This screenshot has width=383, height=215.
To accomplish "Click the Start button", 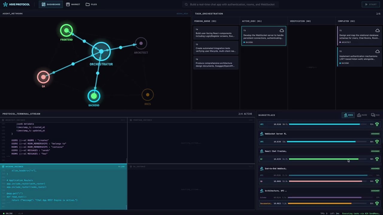I will pyautogui.click(x=371, y=4).
